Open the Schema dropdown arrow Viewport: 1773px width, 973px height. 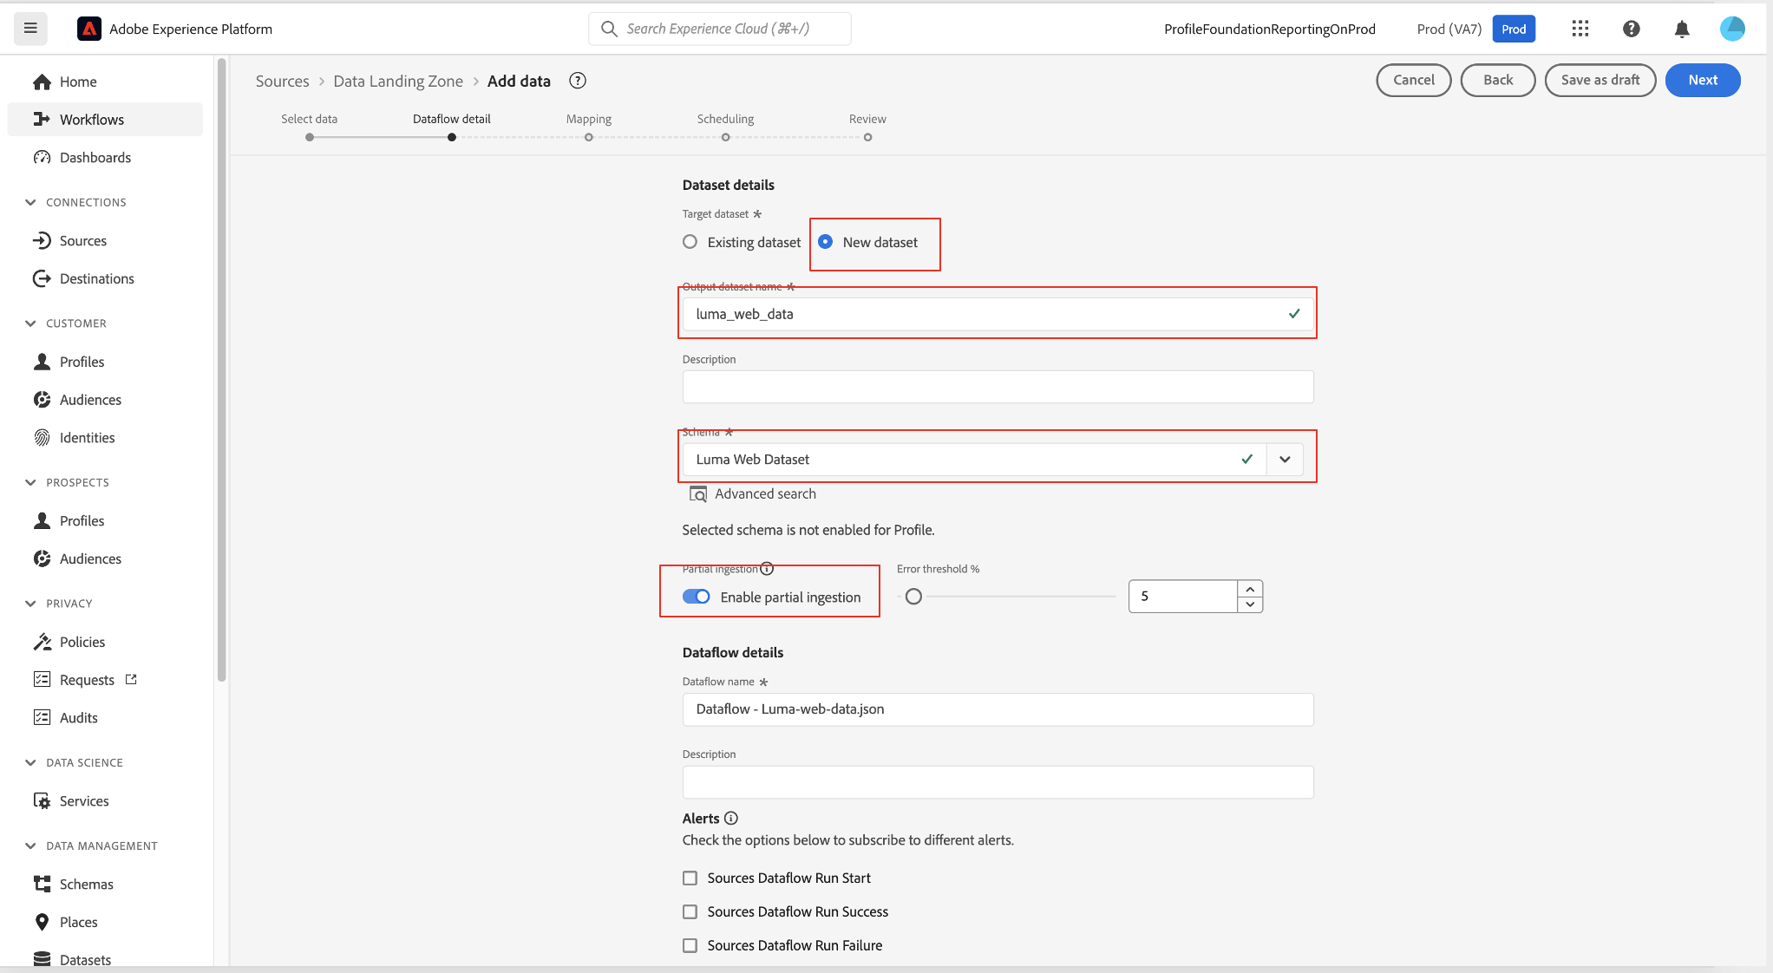pyautogui.click(x=1285, y=460)
